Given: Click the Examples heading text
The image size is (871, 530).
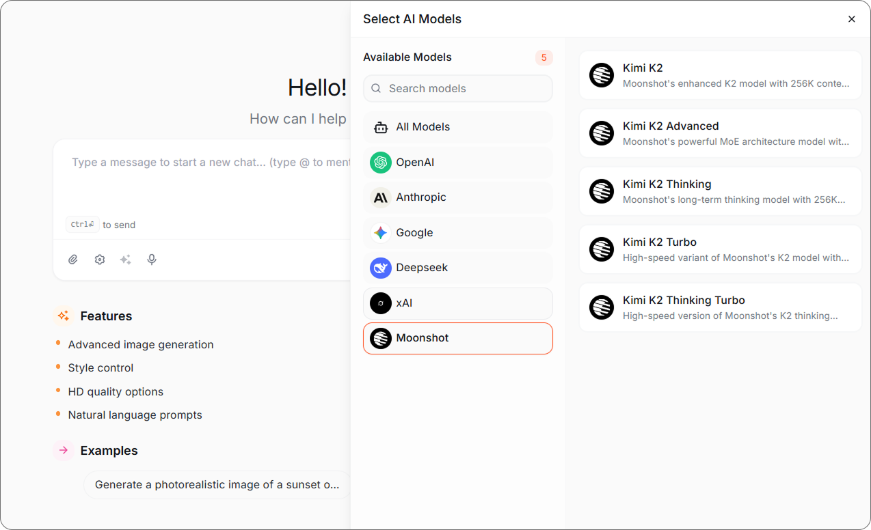Looking at the screenshot, I should coord(109,451).
